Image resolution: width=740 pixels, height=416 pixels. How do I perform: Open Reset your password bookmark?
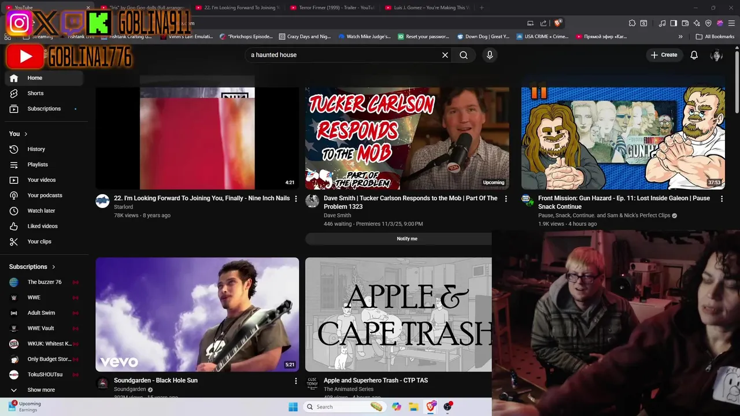[x=424, y=36]
